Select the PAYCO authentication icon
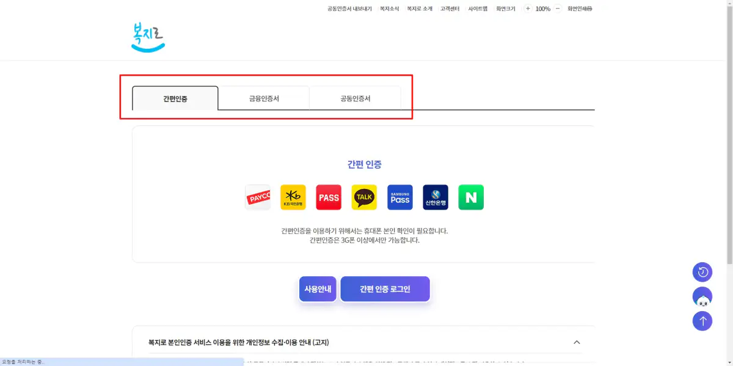Image resolution: width=733 pixels, height=366 pixels. pyautogui.click(x=258, y=197)
